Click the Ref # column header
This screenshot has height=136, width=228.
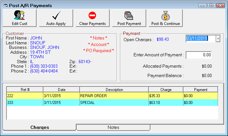click(25, 89)
